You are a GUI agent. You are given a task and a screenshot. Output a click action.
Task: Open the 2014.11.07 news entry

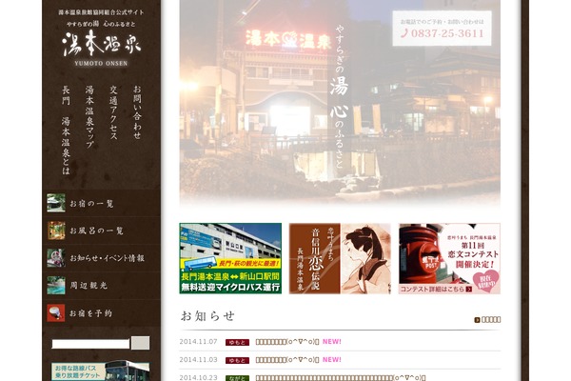287,342
